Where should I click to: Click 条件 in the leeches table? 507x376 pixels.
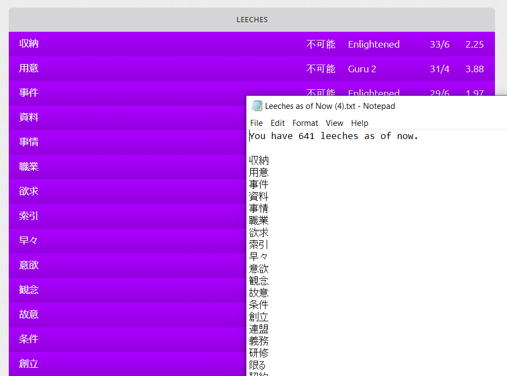[x=29, y=339]
